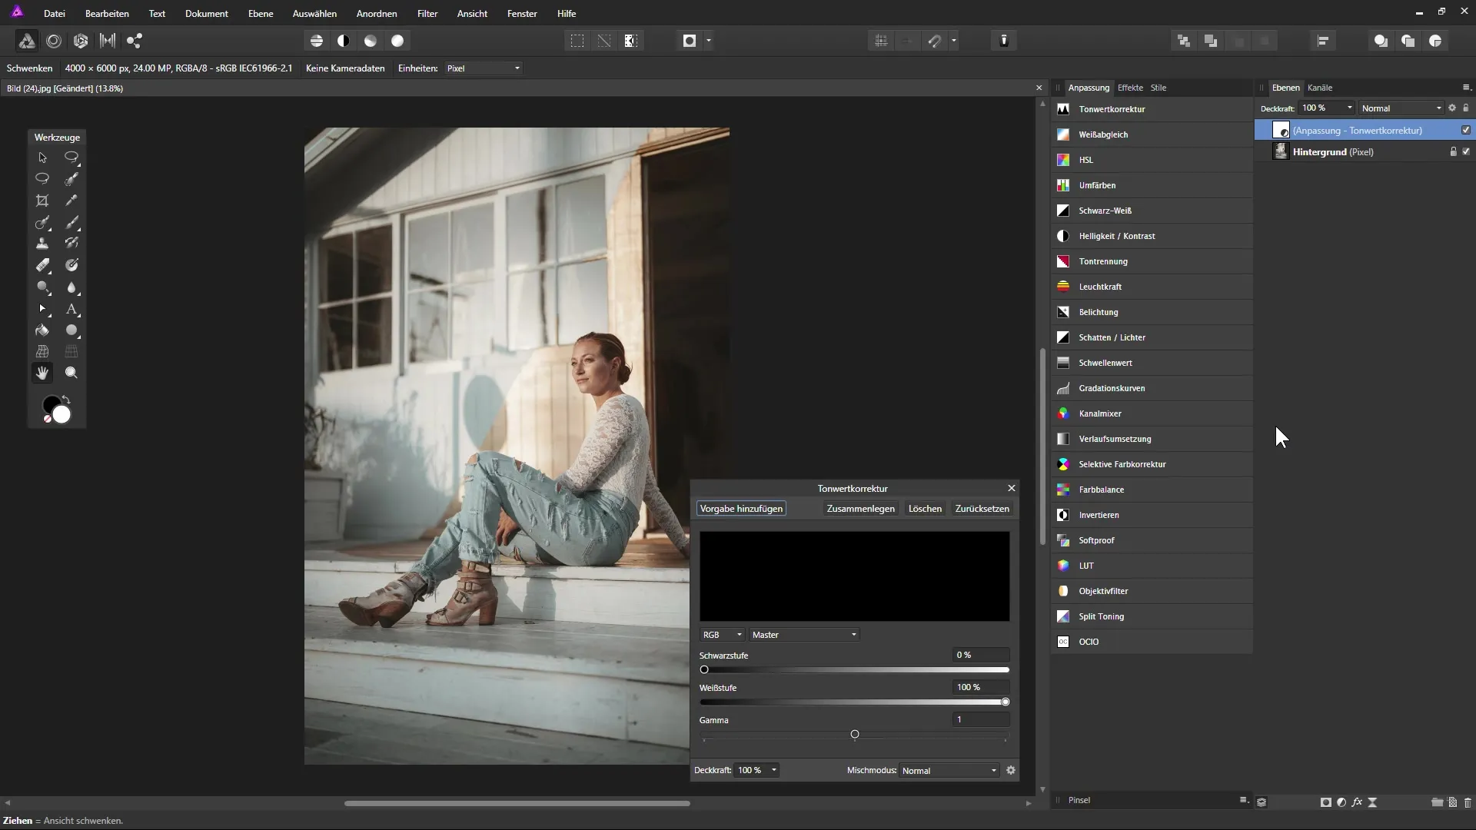The image size is (1476, 830).
Task: Click the Gamma slider handle
Action: [x=855, y=735]
